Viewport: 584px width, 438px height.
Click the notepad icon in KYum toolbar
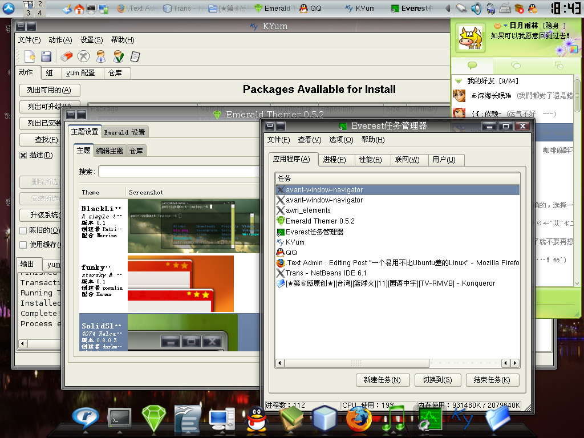coord(135,56)
